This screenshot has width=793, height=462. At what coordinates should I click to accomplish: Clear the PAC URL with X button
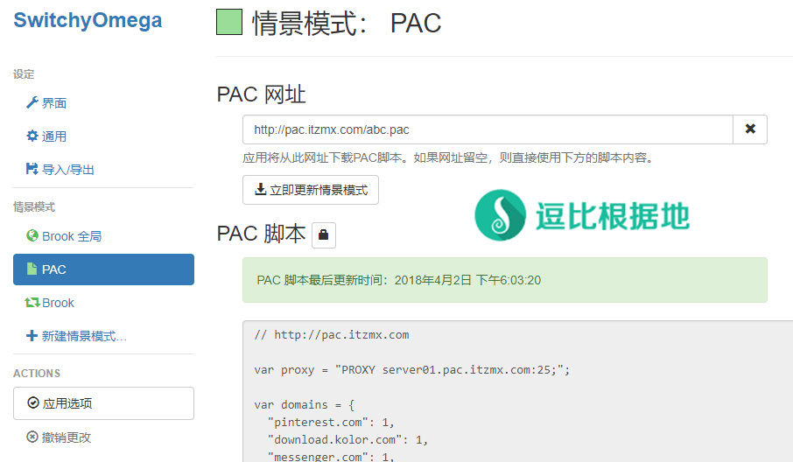click(x=750, y=129)
